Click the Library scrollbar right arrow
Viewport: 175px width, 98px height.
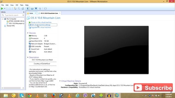[x=23, y=88]
